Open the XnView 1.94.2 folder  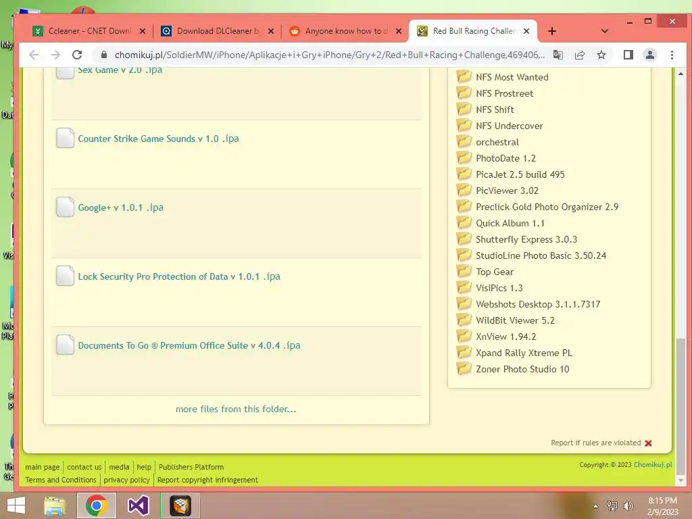pos(505,337)
